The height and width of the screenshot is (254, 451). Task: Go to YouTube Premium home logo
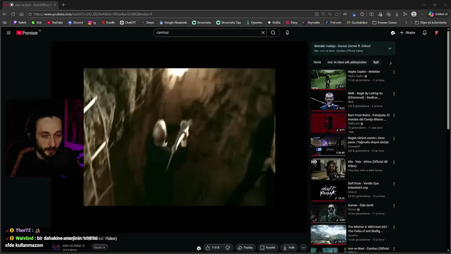coord(27,33)
